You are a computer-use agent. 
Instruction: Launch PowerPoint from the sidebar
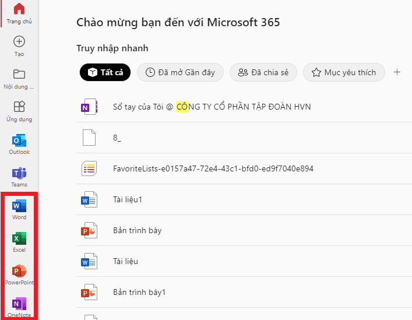(x=19, y=271)
